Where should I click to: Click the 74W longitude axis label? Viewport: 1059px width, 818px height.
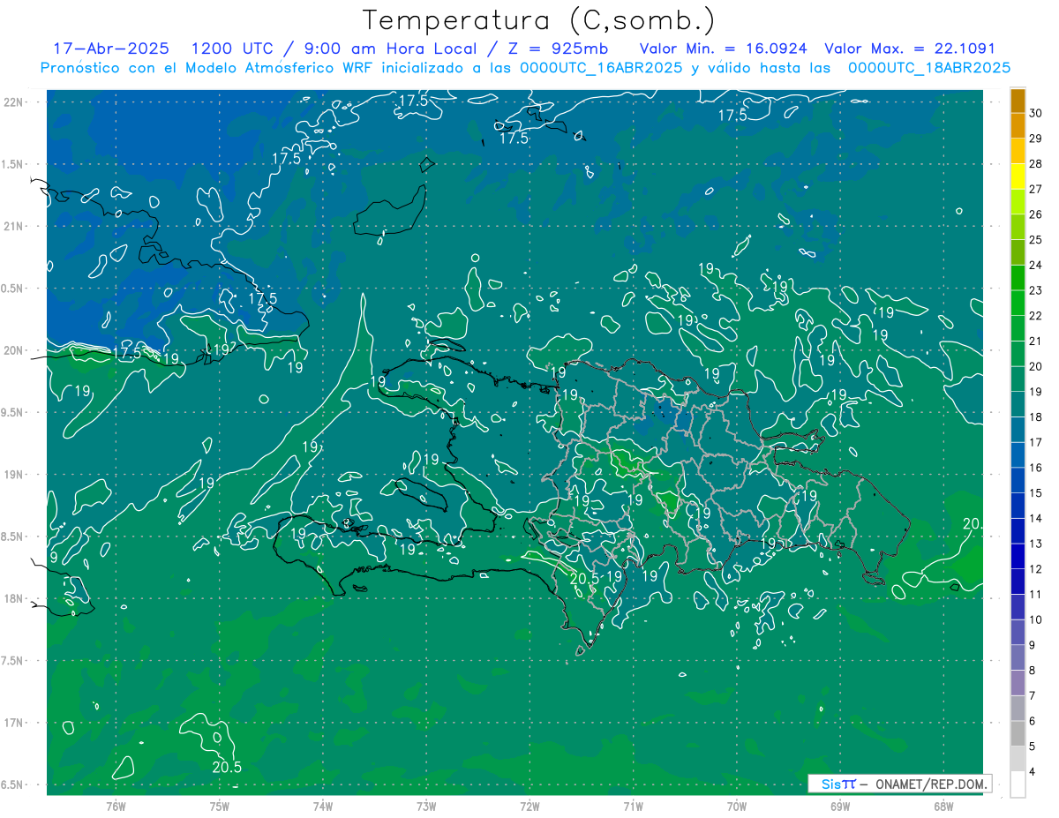[x=323, y=806]
